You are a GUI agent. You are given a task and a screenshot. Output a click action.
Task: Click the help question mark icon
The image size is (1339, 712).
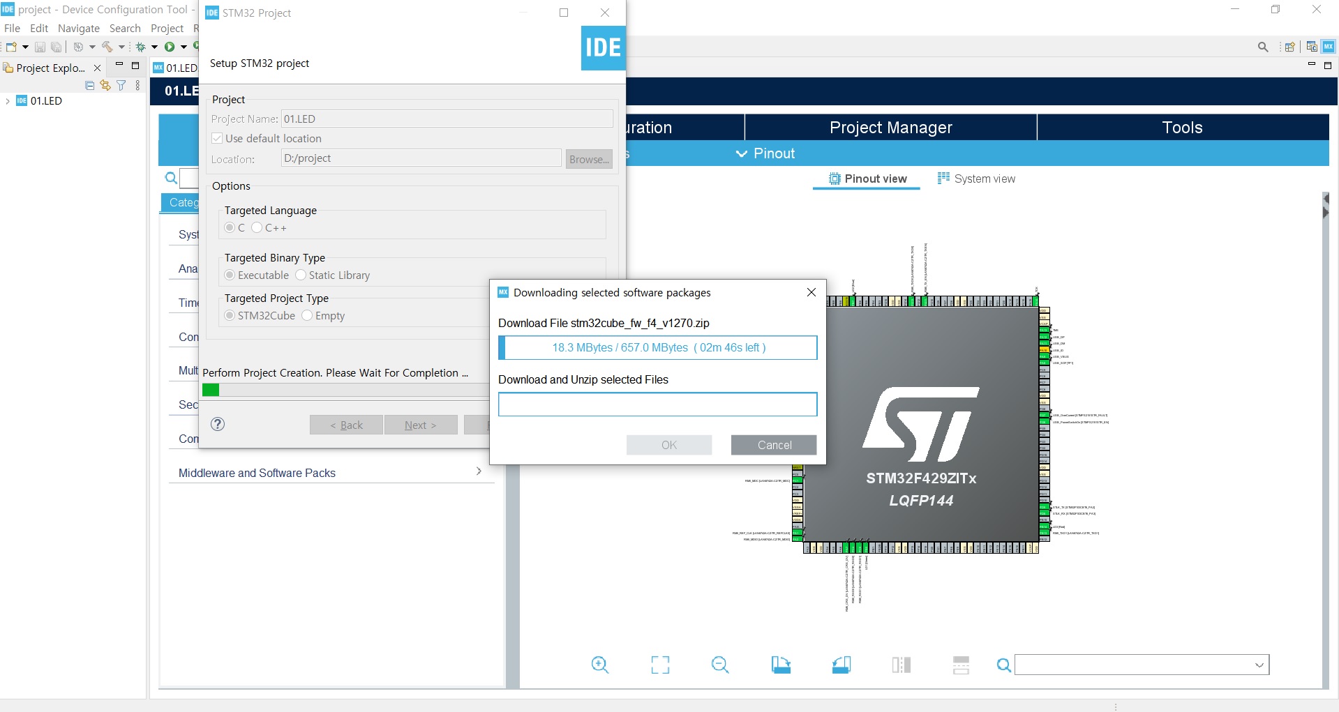(x=218, y=424)
